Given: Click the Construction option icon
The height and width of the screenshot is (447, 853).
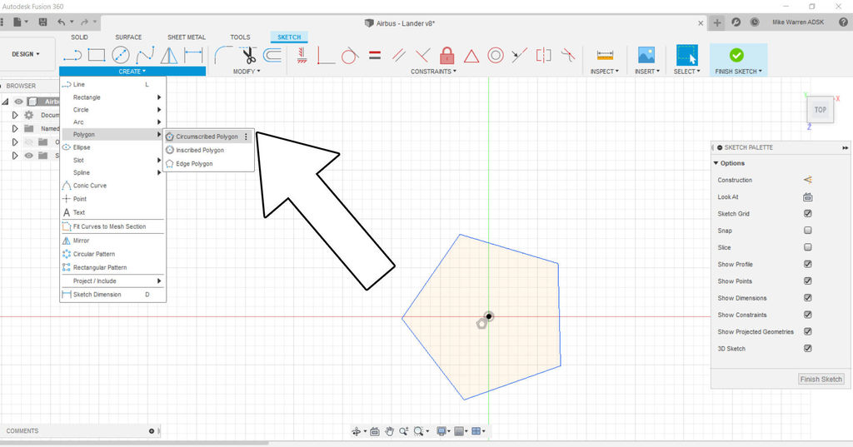Looking at the screenshot, I should click(x=808, y=180).
